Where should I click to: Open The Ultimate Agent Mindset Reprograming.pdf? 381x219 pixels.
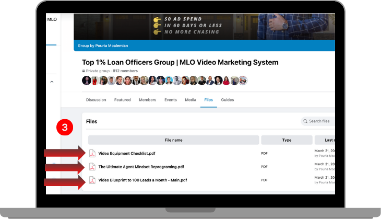click(x=141, y=167)
